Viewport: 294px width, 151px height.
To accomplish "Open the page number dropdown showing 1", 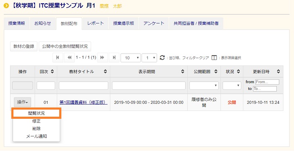I will point(149,58).
